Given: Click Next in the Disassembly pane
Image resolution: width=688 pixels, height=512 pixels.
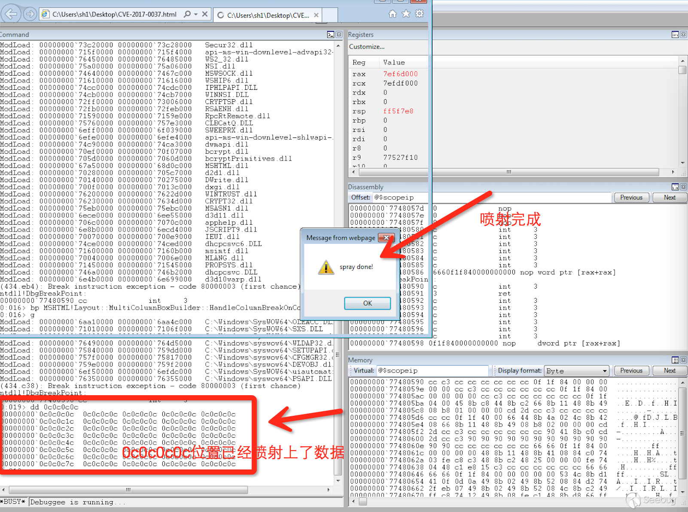Looking at the screenshot, I should pos(670,198).
